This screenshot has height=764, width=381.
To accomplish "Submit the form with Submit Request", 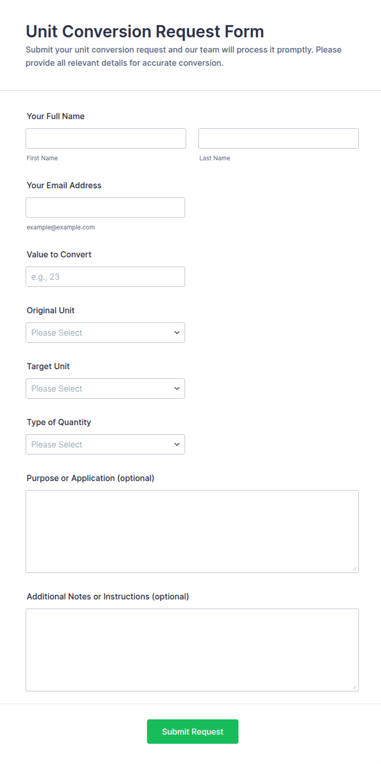I will (193, 732).
